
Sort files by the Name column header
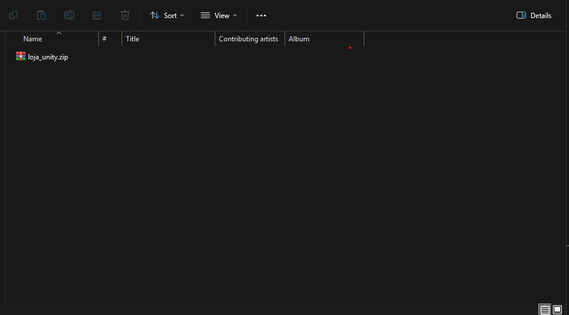33,39
